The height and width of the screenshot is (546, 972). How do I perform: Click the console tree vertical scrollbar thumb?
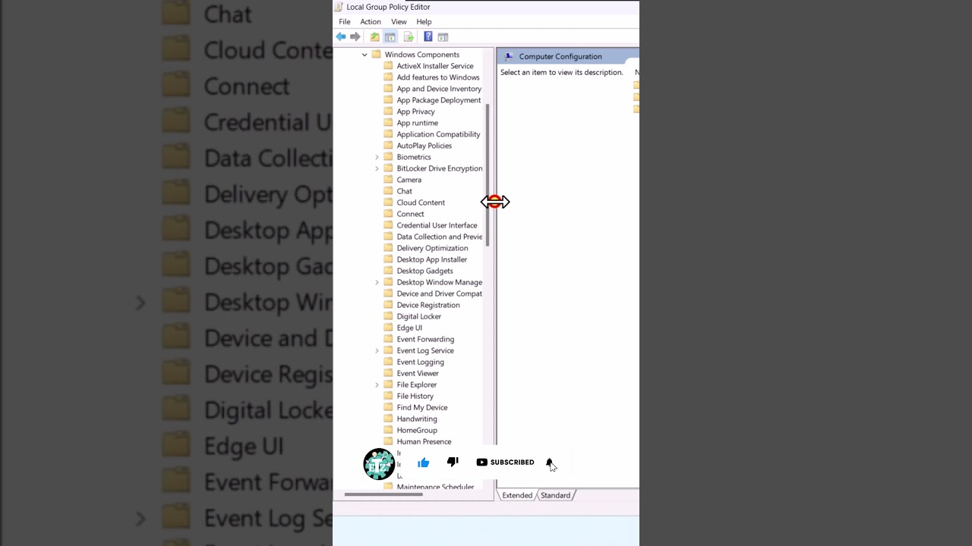coord(488,174)
